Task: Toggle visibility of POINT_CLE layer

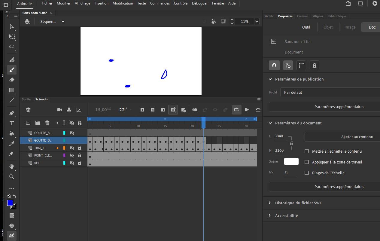Action: (x=72, y=155)
